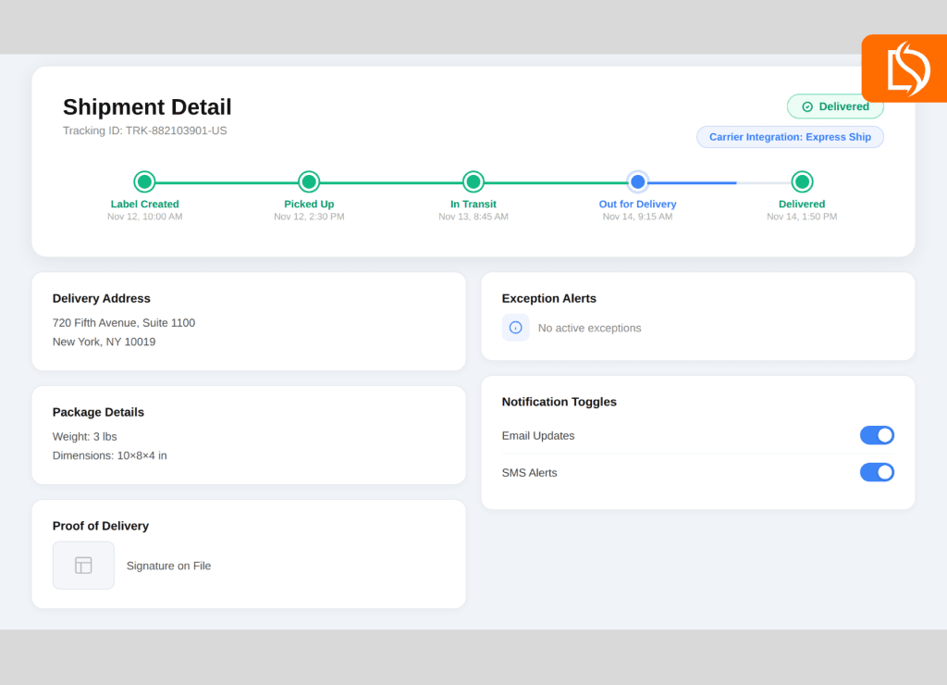Open the Package Details section header
This screenshot has height=685, width=947.
[98, 412]
